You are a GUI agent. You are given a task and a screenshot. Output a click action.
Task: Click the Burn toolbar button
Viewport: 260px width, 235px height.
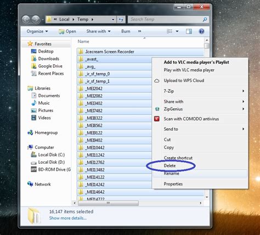pyautogui.click(x=126, y=31)
